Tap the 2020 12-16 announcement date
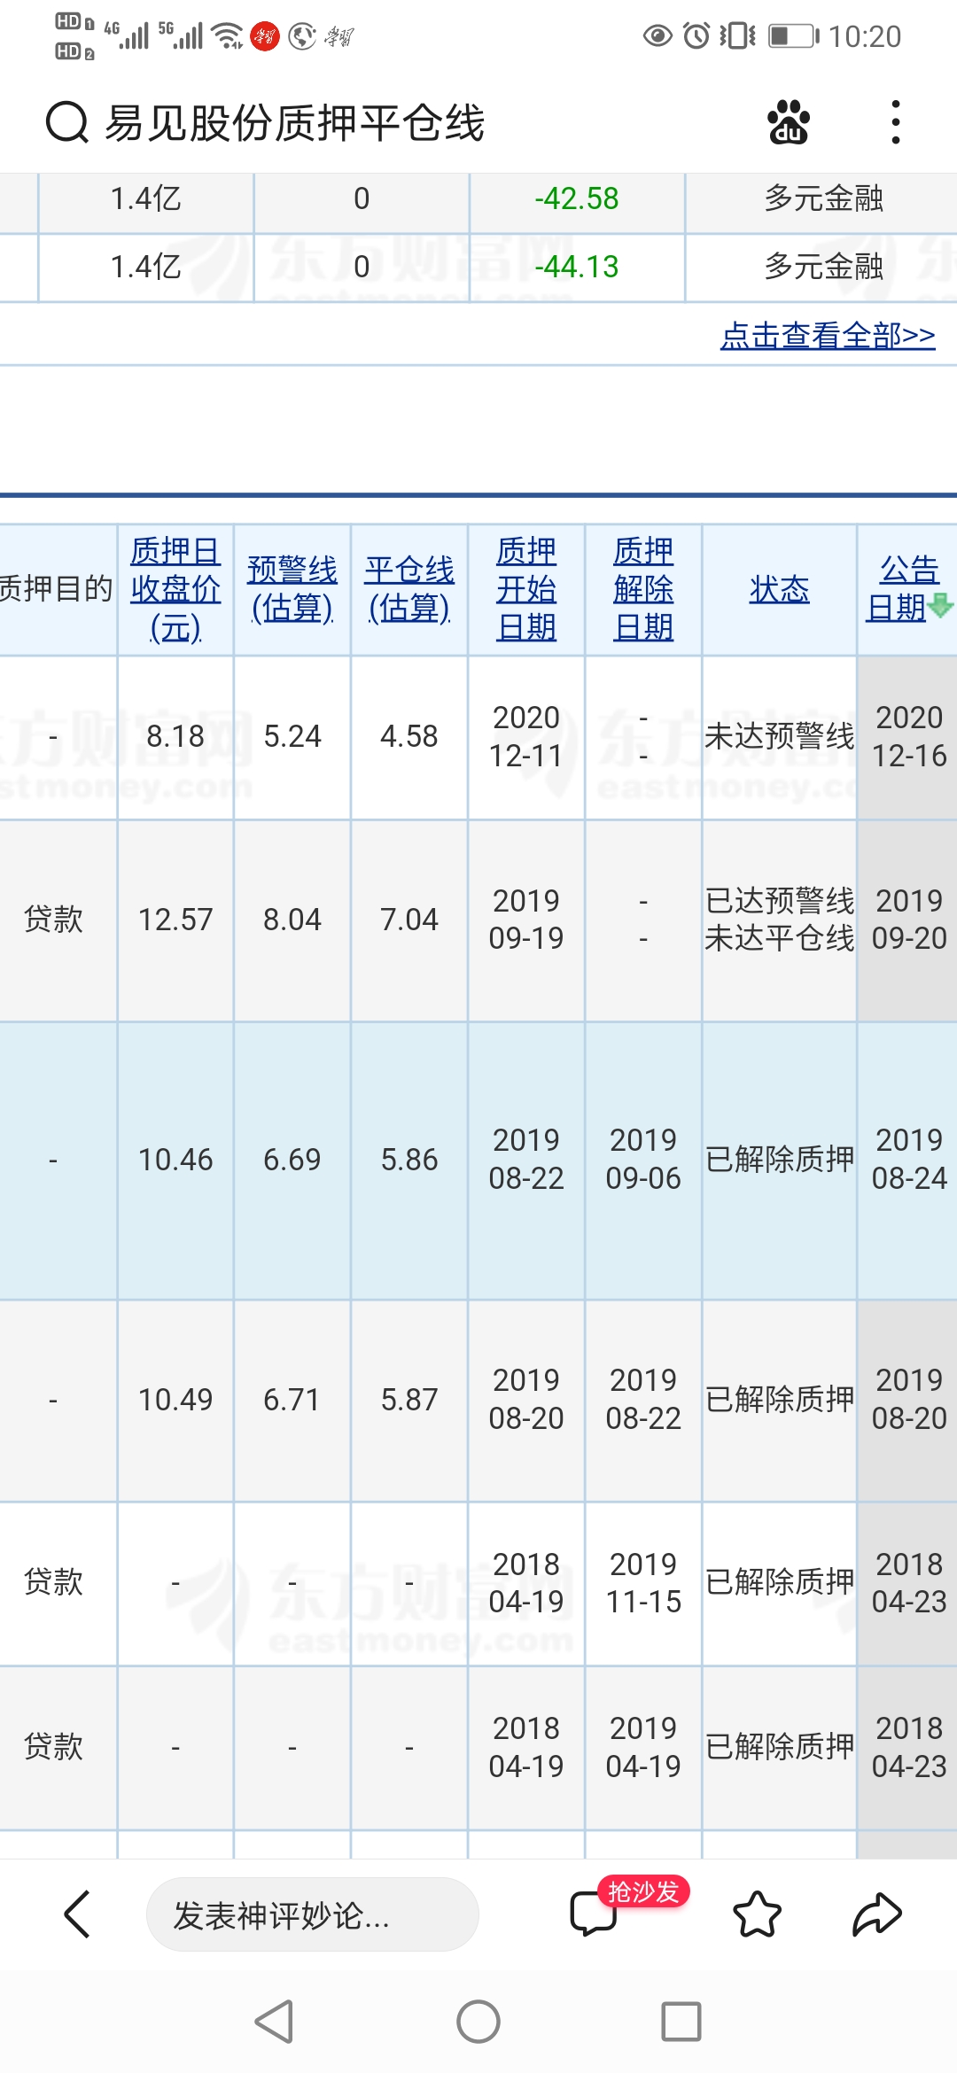Screen dimensions: 957x2073 [x=908, y=736]
